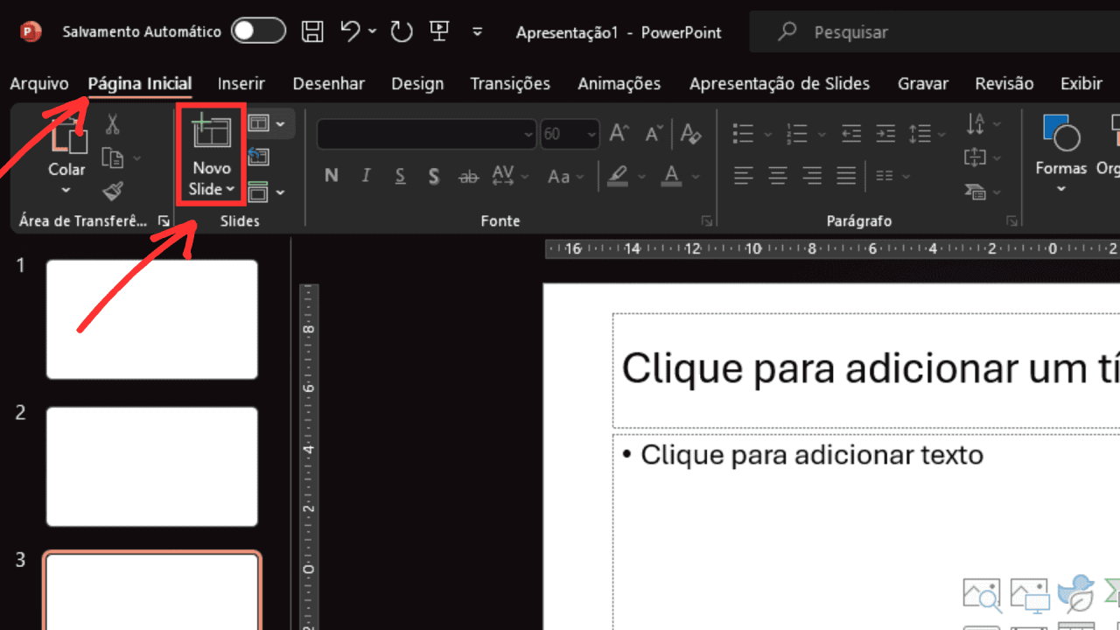Enable strikethrough formatting

(468, 175)
